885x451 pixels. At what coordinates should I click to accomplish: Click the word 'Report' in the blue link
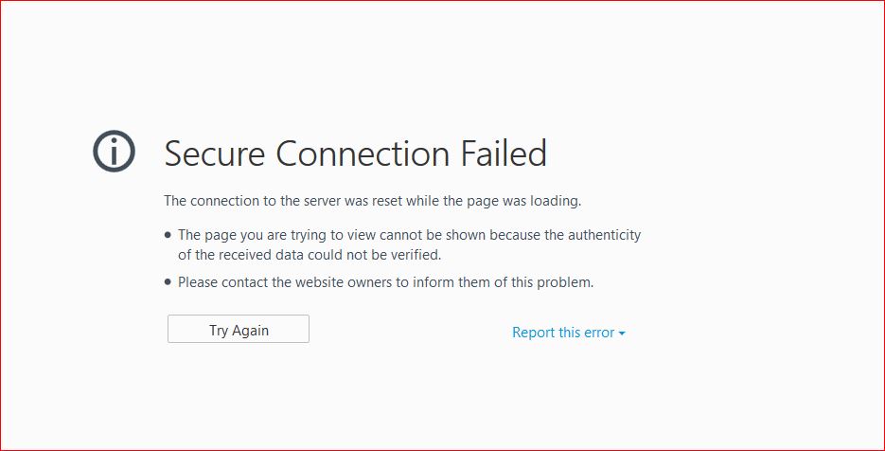(534, 333)
